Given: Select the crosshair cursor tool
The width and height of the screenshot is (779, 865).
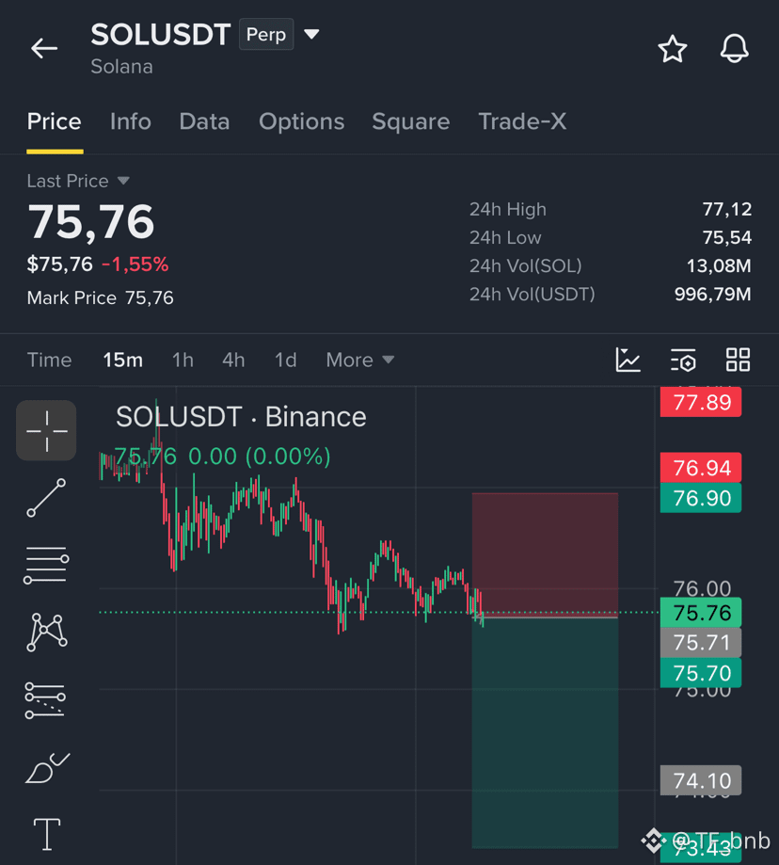Looking at the screenshot, I should [46, 430].
